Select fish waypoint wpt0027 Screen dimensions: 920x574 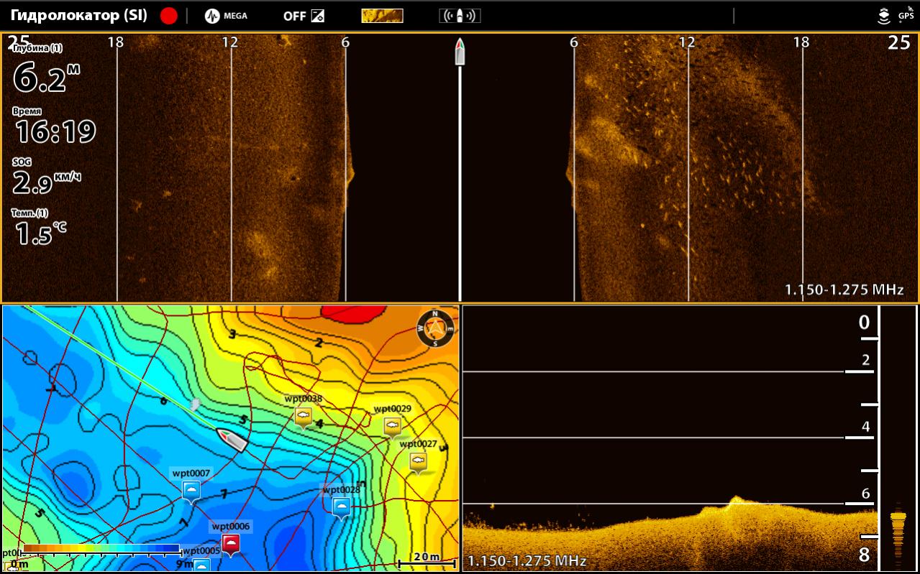tap(418, 461)
